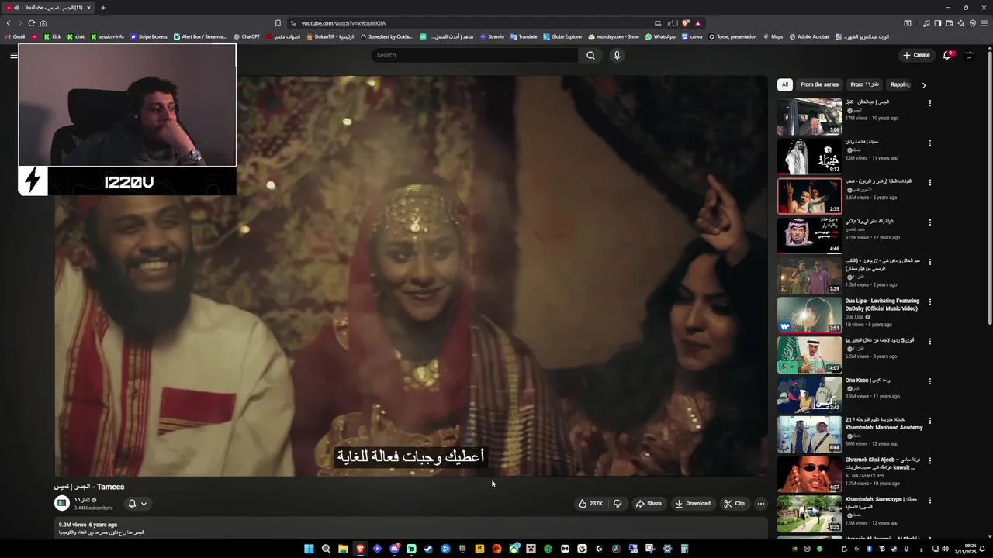Like the video with 237K likes
This screenshot has width=993, height=558.
590,504
